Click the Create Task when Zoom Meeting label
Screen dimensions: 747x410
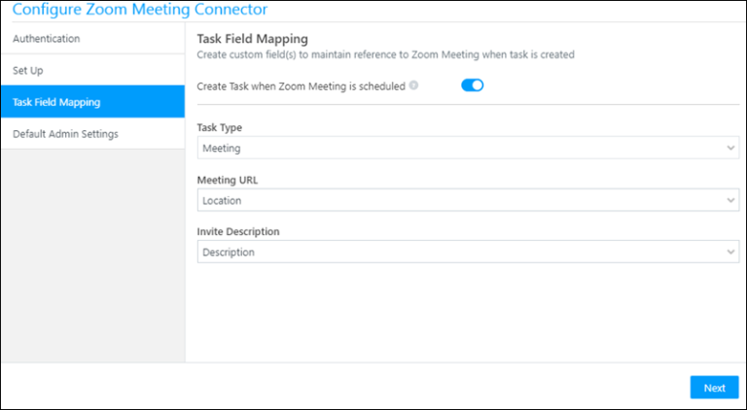(301, 85)
